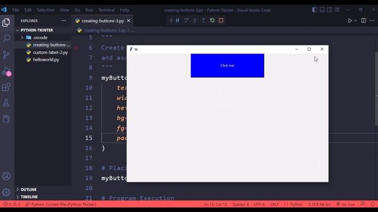Open the Testing flask view
The height and width of the screenshot is (212, 378).
coord(6,103)
